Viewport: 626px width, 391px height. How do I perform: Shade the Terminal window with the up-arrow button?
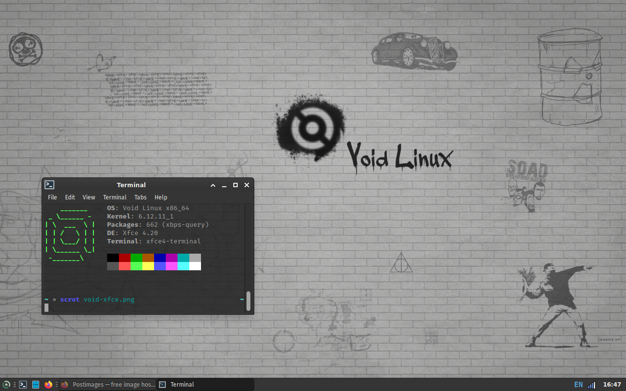(213, 185)
